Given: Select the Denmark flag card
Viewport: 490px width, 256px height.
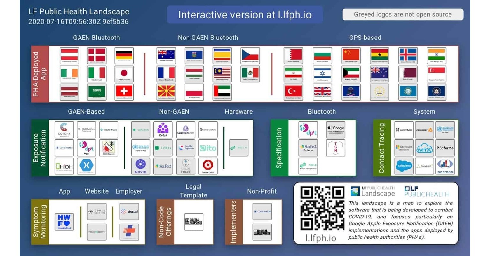Looking at the screenshot, I should click(97, 55).
